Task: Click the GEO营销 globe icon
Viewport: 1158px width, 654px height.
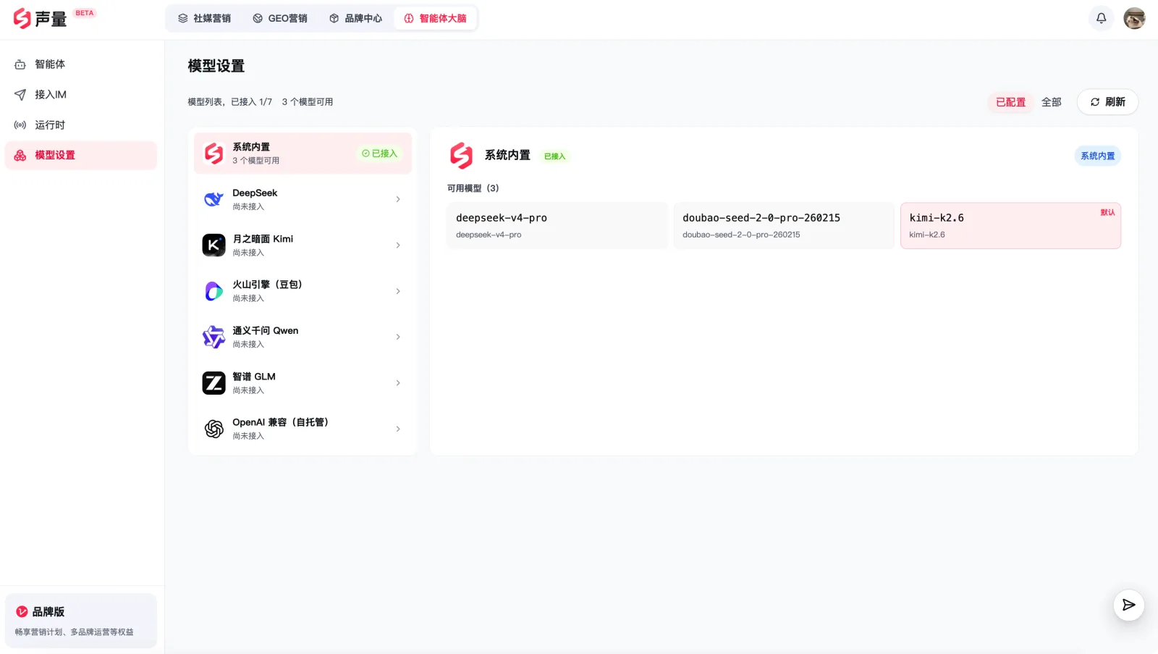Action: tap(258, 18)
